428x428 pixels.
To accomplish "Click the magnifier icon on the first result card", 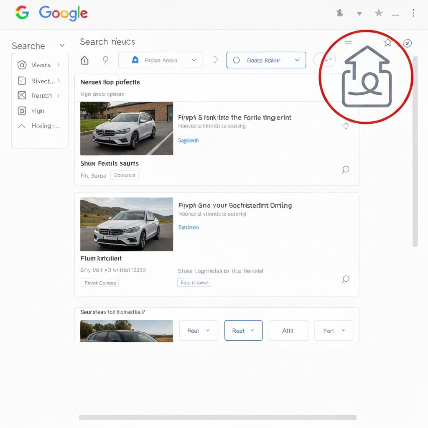I will click(x=345, y=170).
